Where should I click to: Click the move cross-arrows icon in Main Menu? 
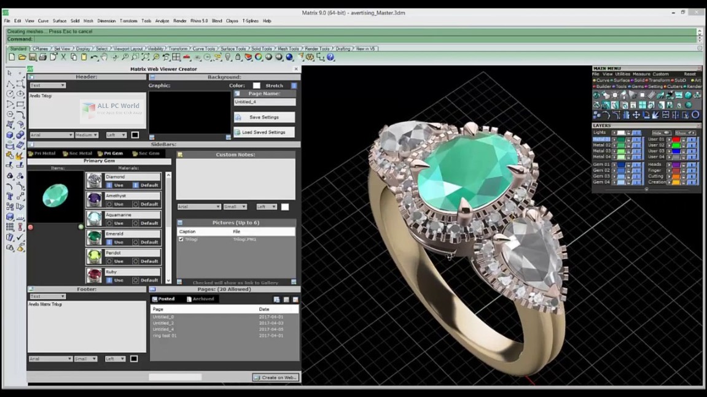pyautogui.click(x=636, y=115)
